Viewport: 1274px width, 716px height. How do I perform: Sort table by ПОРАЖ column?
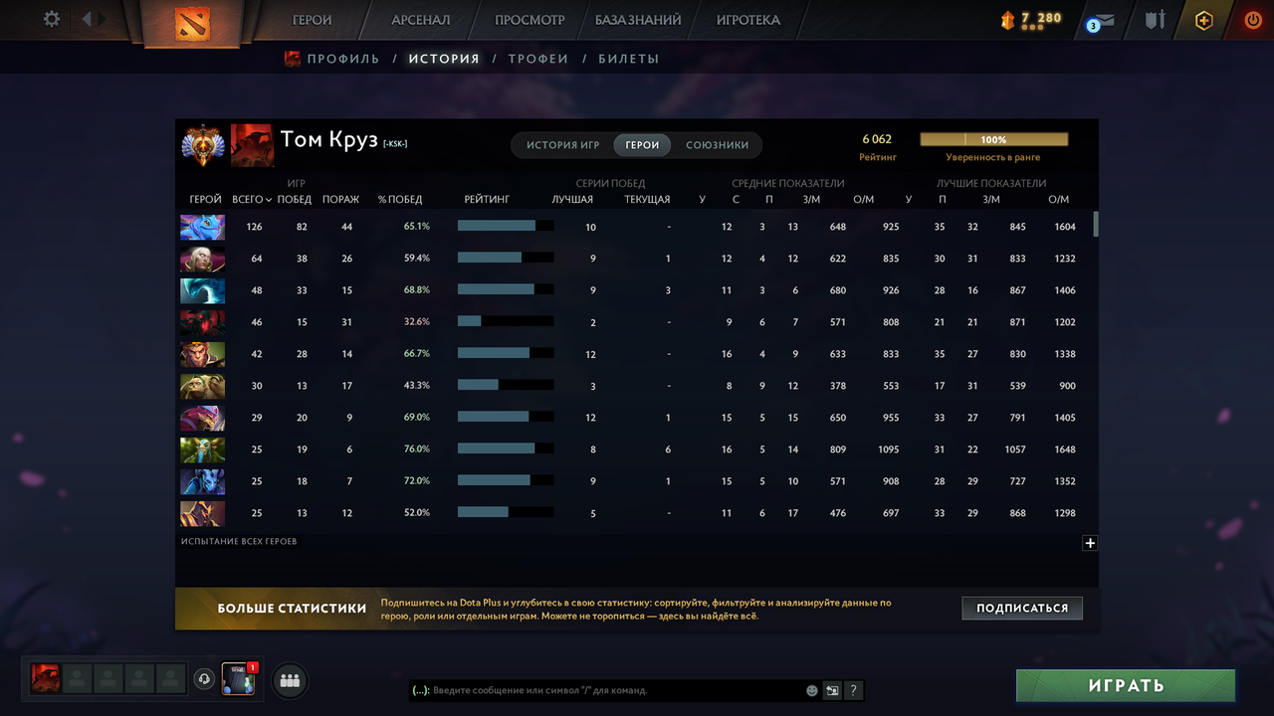coord(341,199)
